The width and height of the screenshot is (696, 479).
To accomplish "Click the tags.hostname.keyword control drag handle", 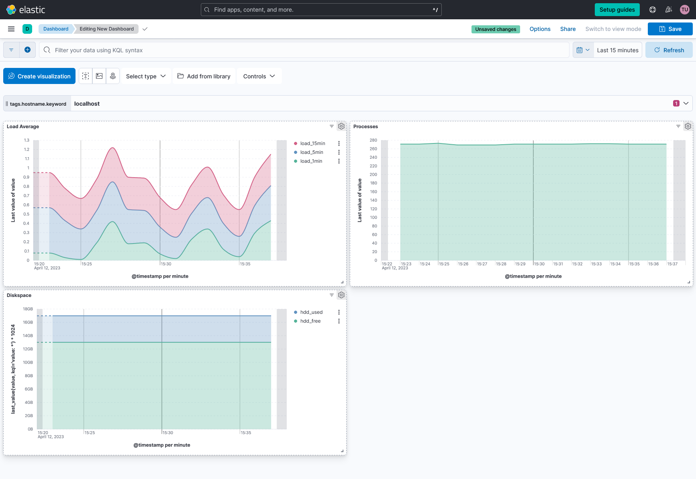I will coord(7,104).
